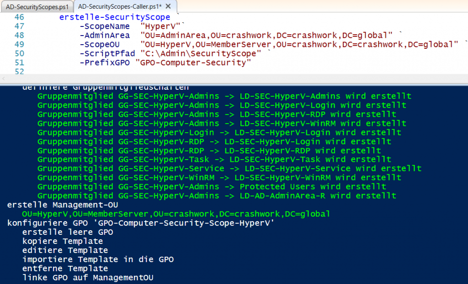Click the "HyperV" string value on line 47

point(160,26)
